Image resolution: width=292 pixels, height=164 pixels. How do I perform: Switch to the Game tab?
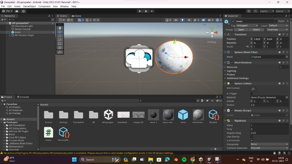pos(76,16)
